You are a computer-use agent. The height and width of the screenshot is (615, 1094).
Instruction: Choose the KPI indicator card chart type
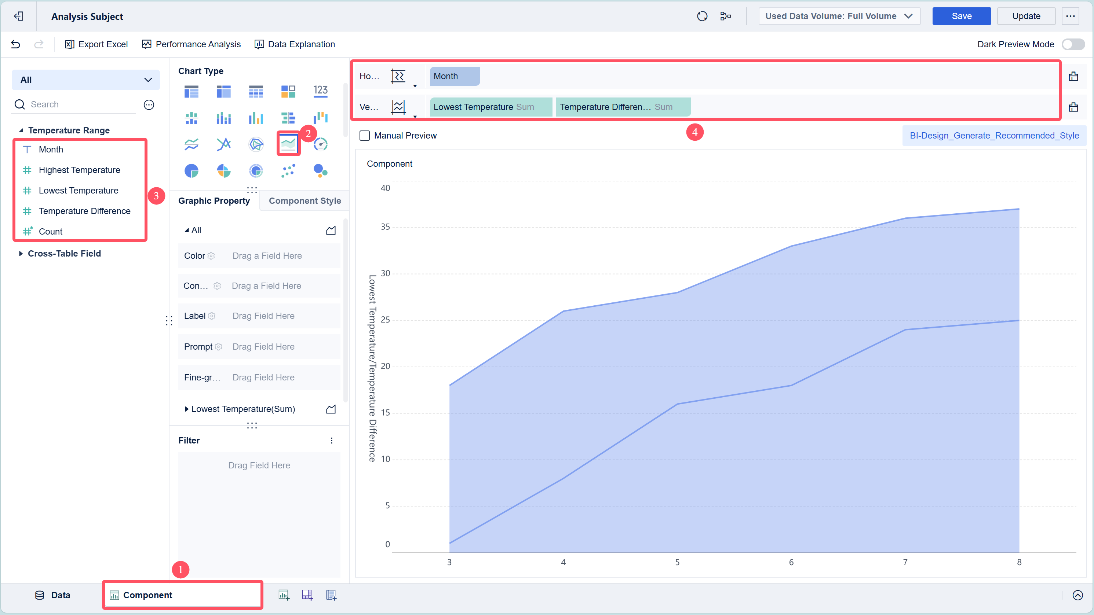(x=320, y=91)
